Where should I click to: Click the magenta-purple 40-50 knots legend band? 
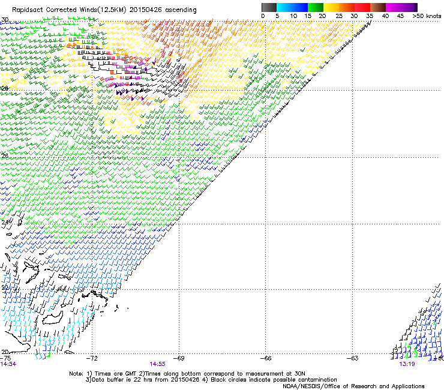(401, 7)
